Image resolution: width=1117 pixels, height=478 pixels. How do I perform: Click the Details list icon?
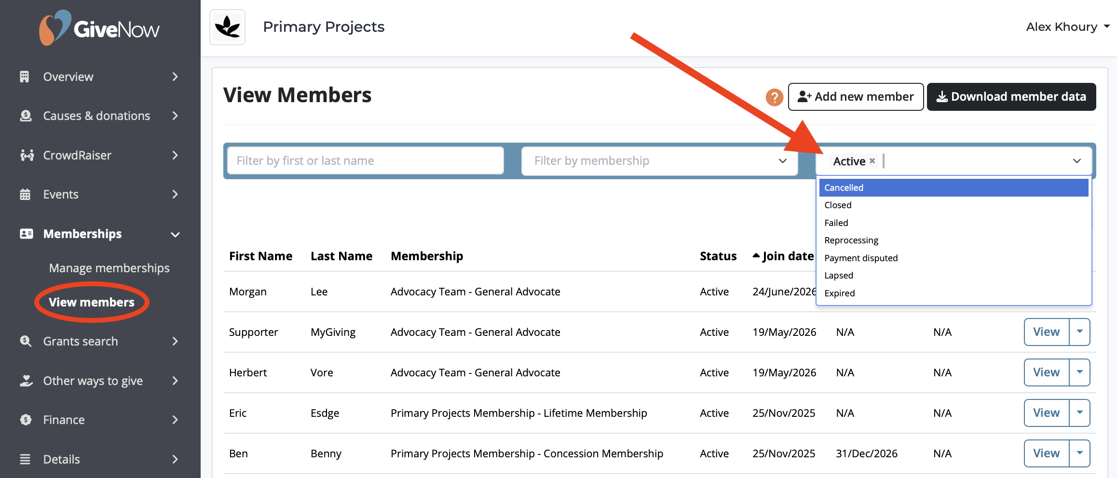pos(25,459)
